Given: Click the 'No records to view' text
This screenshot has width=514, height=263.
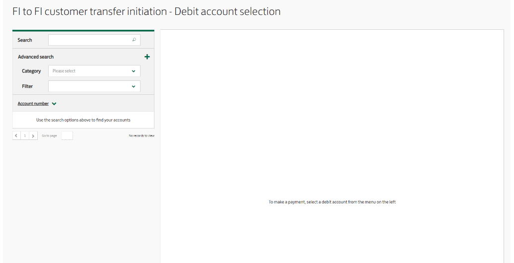Looking at the screenshot, I should tap(142, 135).
